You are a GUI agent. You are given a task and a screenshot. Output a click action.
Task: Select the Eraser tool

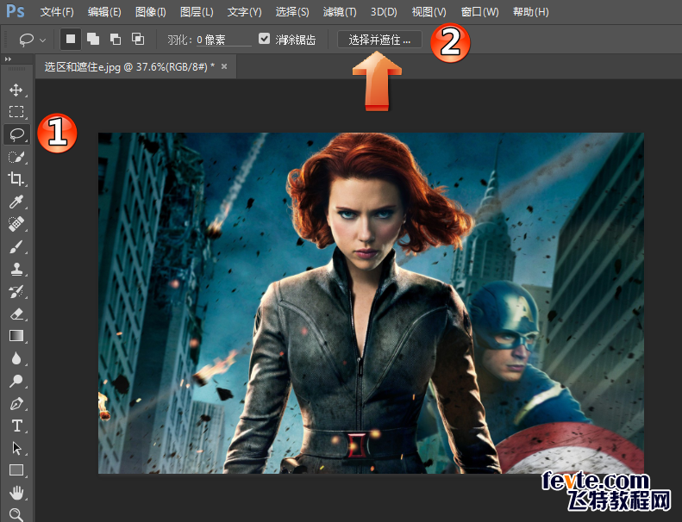coord(16,314)
